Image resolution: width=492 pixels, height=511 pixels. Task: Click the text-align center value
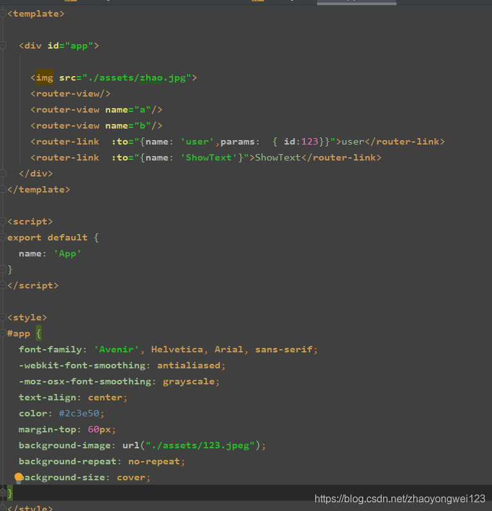click(x=105, y=398)
